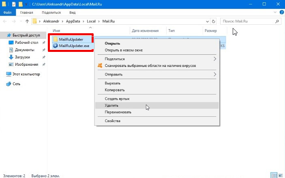Click AppData in the address path
285x178 pixels.
coord(73,21)
